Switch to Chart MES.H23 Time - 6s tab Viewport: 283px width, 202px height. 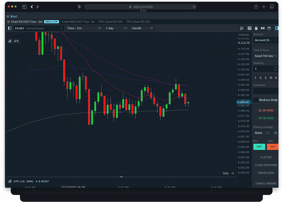(x=78, y=22)
